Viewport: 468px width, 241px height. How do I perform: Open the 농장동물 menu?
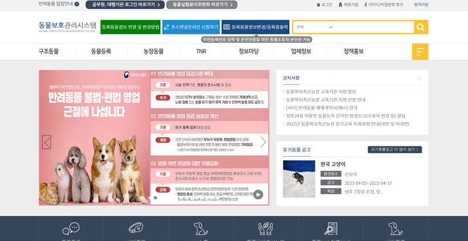click(153, 51)
